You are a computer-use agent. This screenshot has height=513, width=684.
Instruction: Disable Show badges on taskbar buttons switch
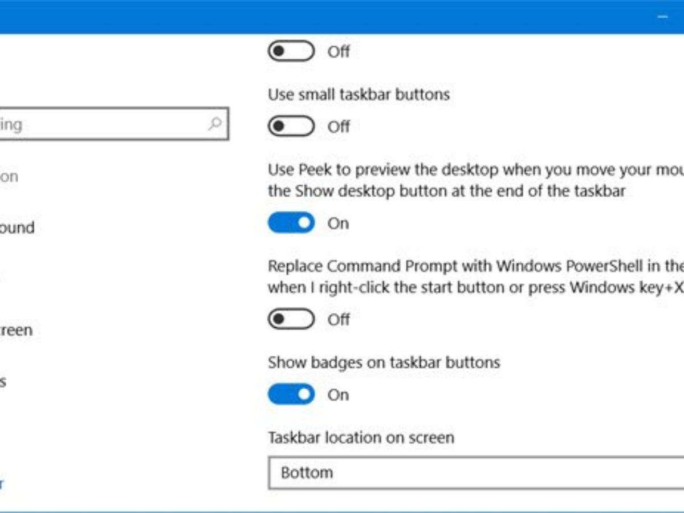[291, 394]
